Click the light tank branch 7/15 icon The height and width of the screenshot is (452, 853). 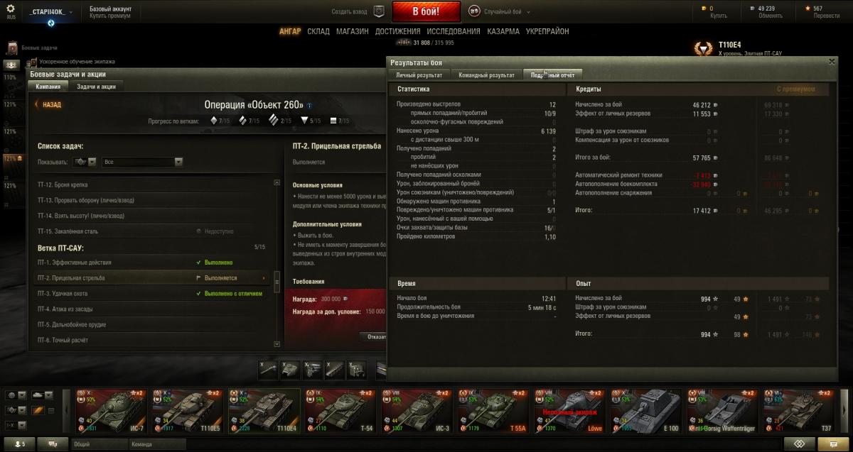point(213,121)
